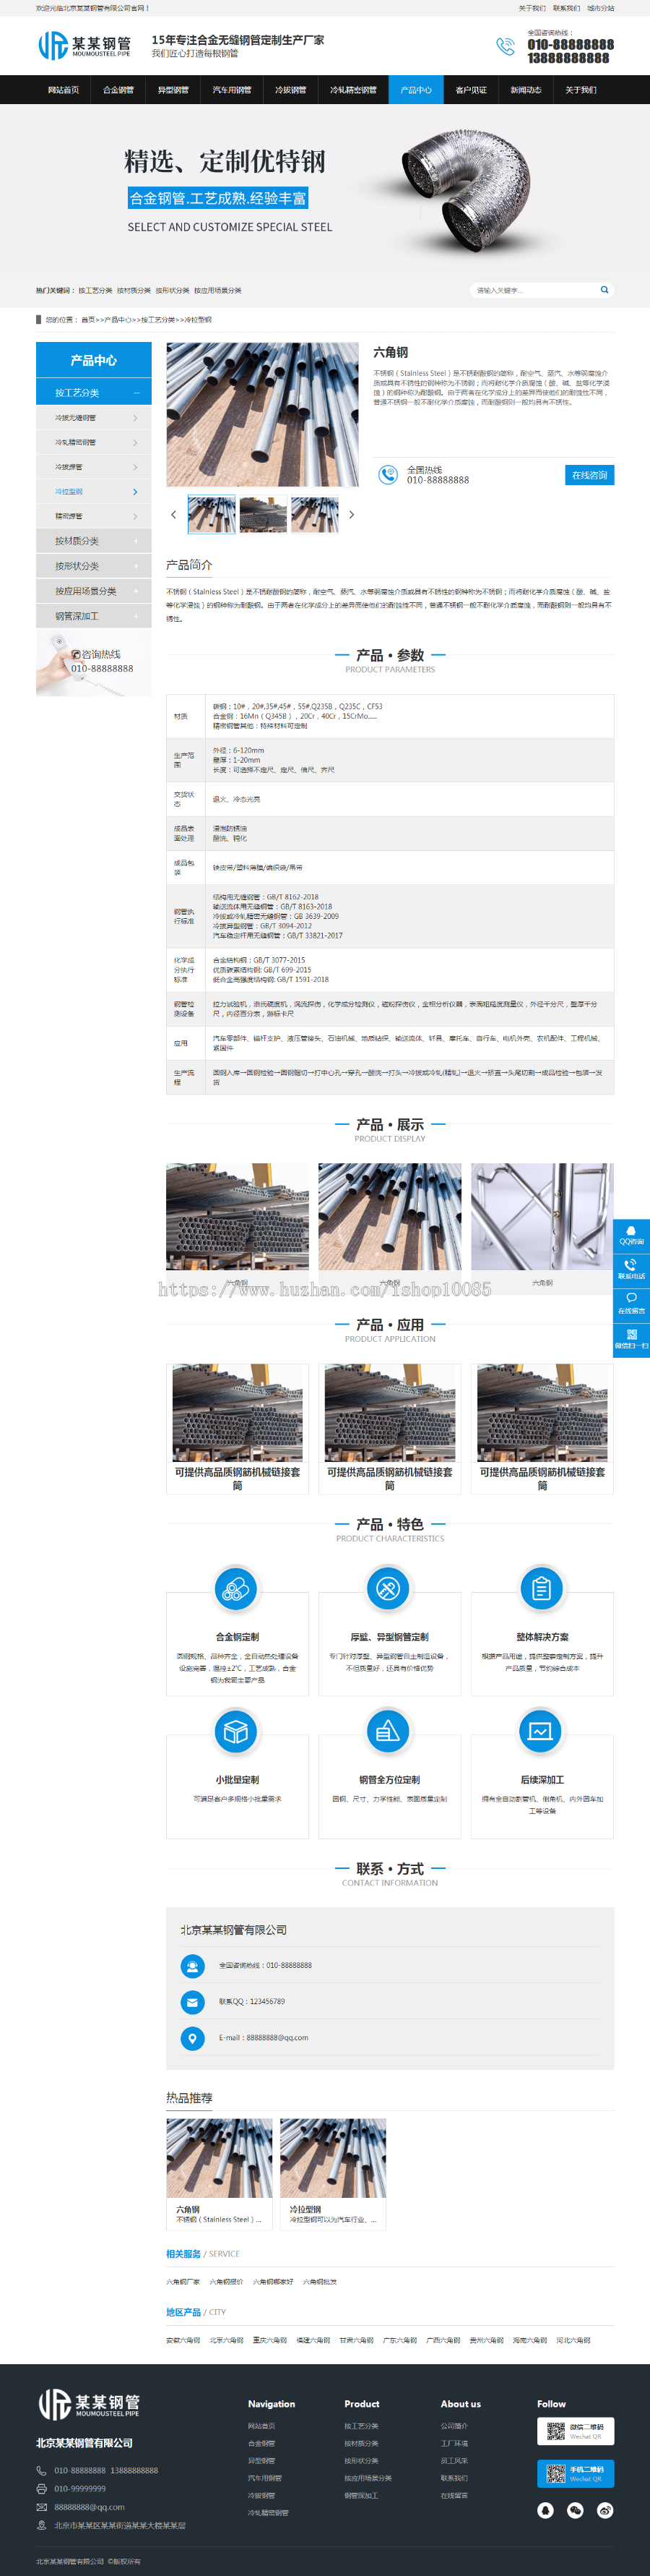Open 异型钢管 navigation menu item
This screenshot has height=2576, width=650.
[173, 90]
